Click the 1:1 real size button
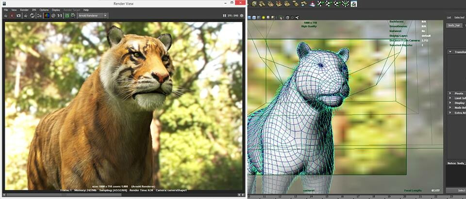This screenshot has height=199, width=466. point(60,15)
